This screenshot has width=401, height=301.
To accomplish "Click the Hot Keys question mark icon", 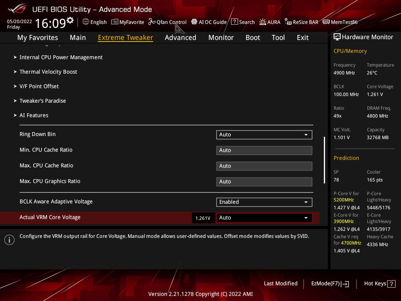I will (391, 284).
